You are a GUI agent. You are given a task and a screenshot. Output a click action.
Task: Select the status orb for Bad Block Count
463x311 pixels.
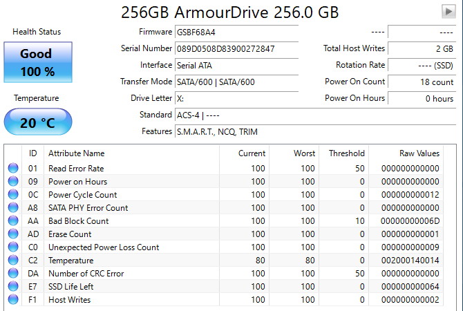(13, 220)
